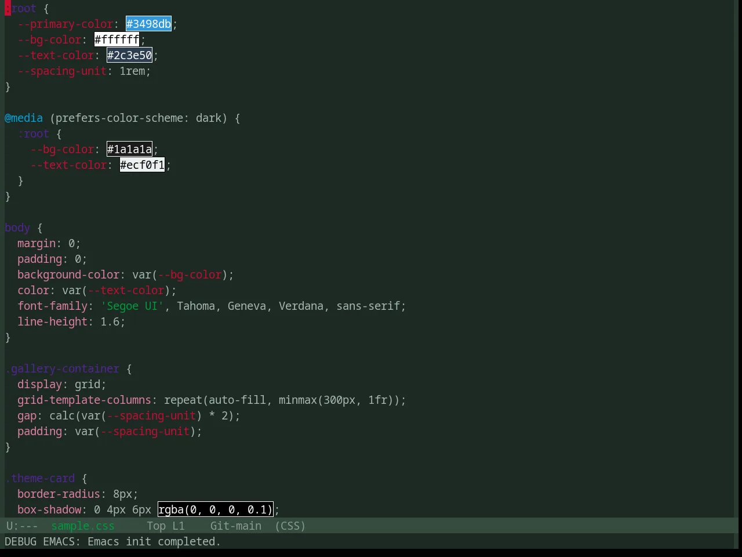Click --bg-color inside the media query

click(62, 149)
